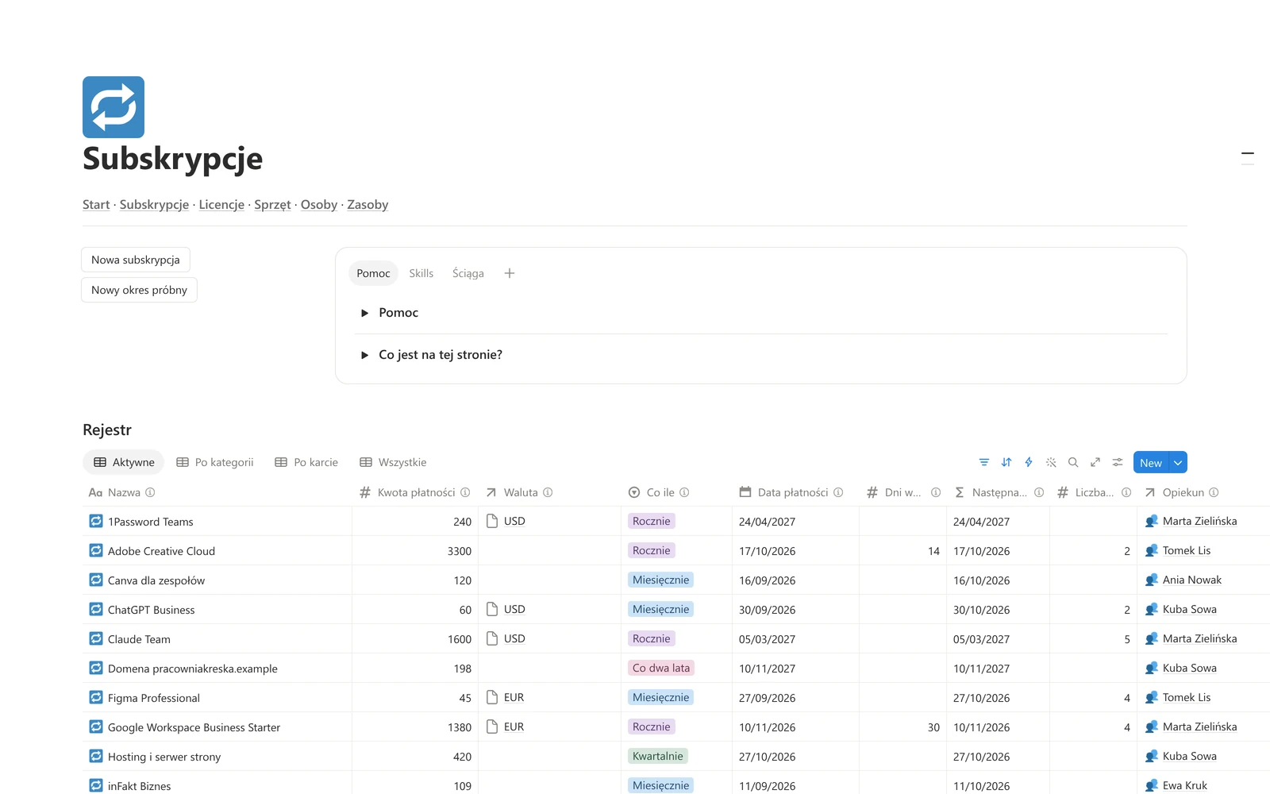Expand 'Co jest na tej stronie?' toggle
The width and height of the screenshot is (1270, 794).
coord(364,355)
